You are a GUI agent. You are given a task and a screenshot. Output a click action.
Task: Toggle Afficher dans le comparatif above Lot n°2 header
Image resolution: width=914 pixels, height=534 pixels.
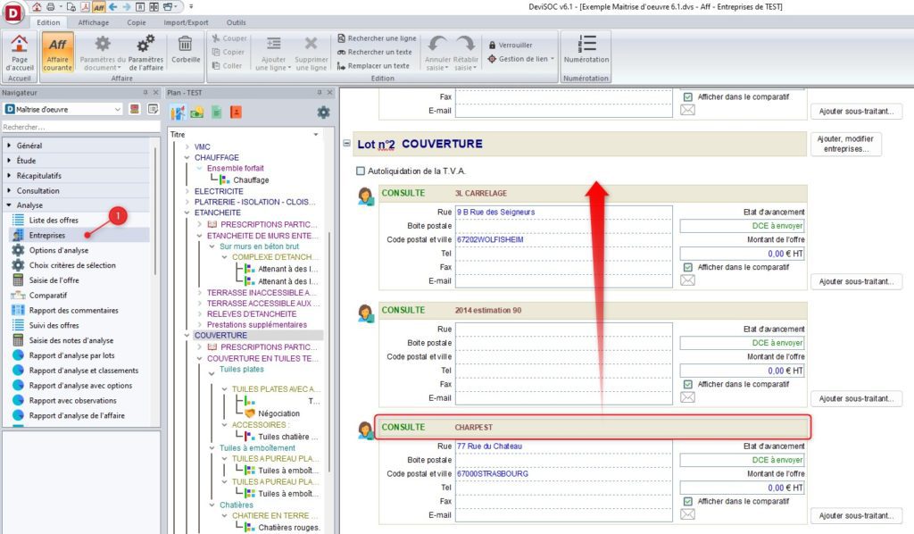(688, 96)
